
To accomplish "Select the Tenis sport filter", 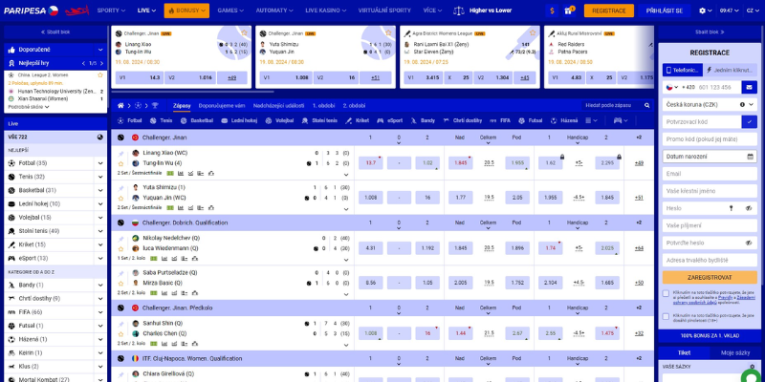I will 161,120.
